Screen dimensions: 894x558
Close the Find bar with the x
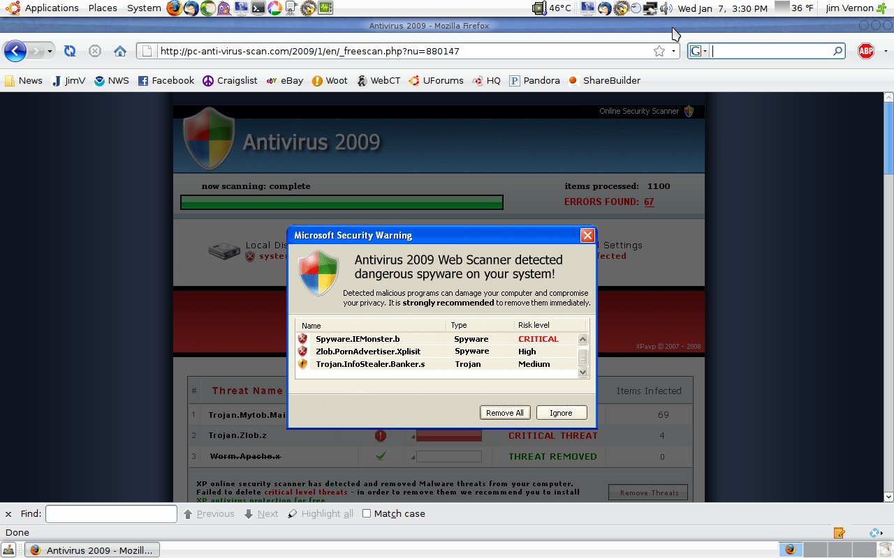tap(8, 514)
